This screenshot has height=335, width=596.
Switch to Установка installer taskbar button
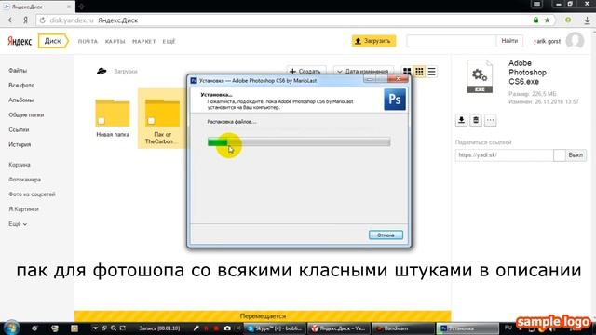point(467,328)
